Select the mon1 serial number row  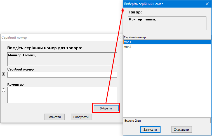167,42
